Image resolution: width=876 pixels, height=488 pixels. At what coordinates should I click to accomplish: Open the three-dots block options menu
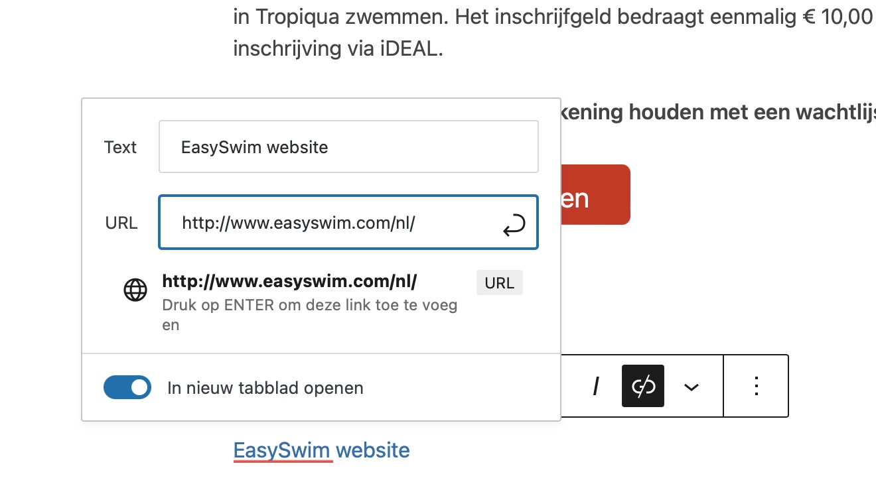point(756,387)
